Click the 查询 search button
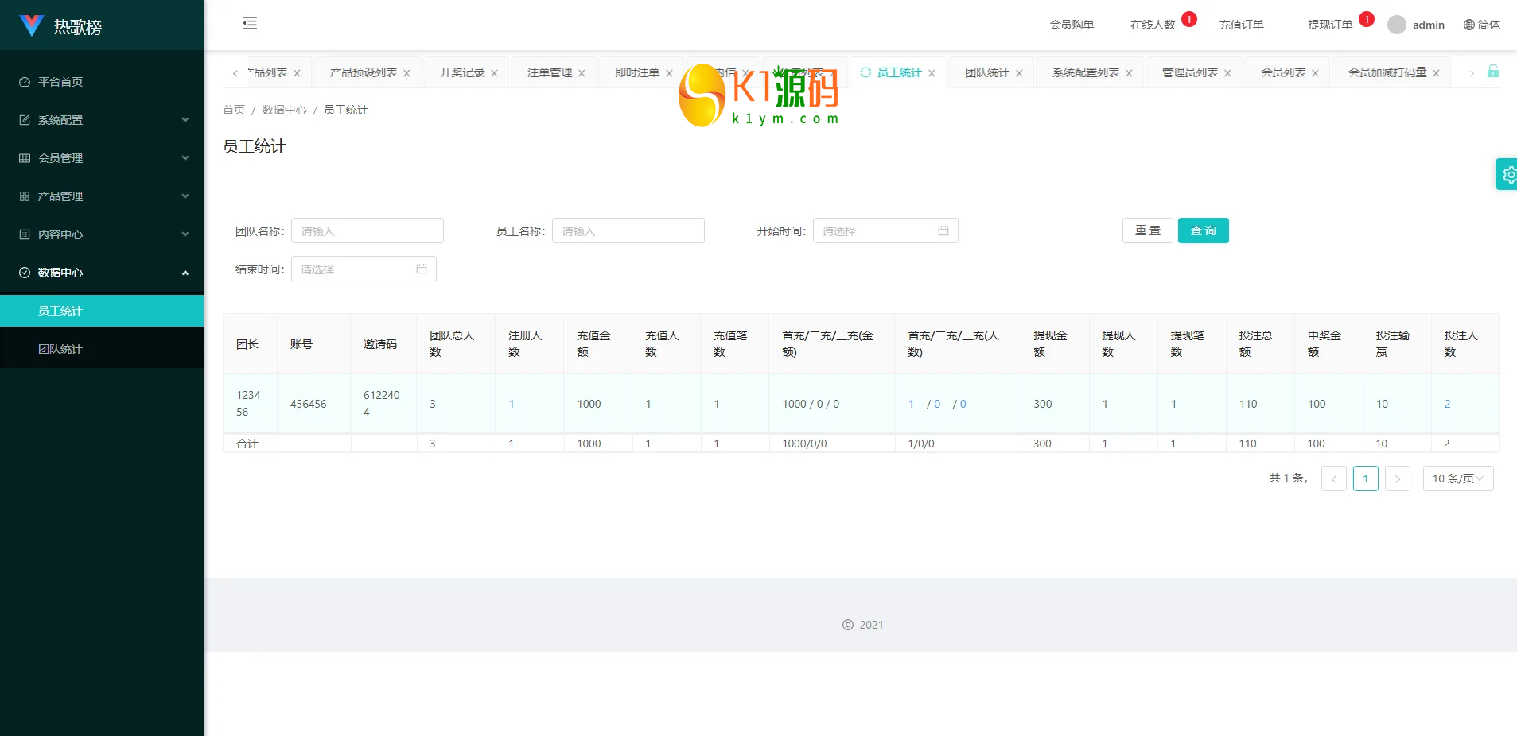Image resolution: width=1517 pixels, height=736 pixels. [1203, 230]
